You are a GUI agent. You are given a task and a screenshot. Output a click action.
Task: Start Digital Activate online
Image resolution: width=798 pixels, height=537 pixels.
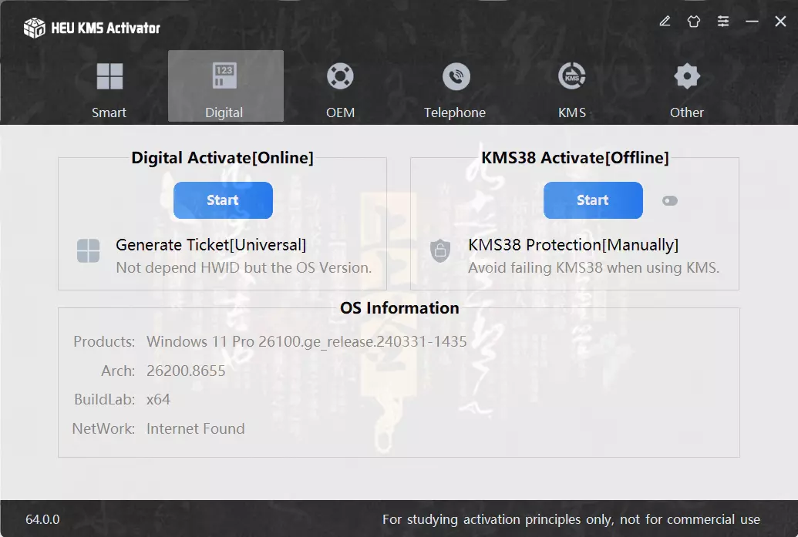[223, 200]
